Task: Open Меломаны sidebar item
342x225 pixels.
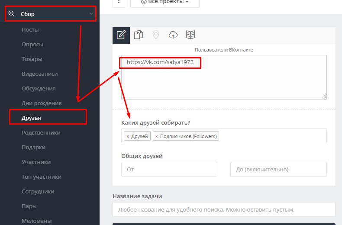Action: tap(36, 221)
